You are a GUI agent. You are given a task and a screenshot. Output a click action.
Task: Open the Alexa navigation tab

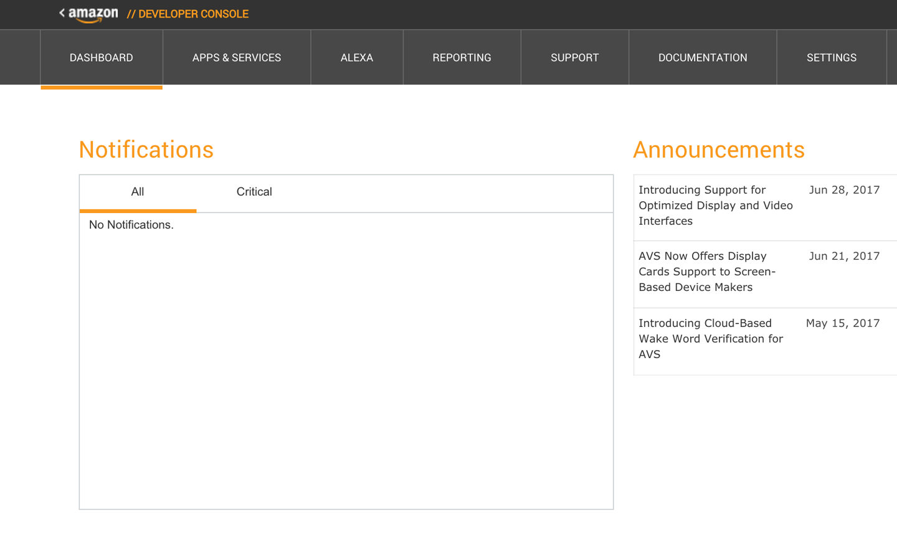(357, 57)
